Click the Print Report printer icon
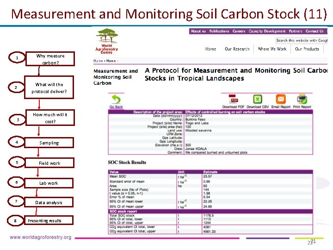The width and height of the screenshot is (333, 250). click(x=302, y=99)
